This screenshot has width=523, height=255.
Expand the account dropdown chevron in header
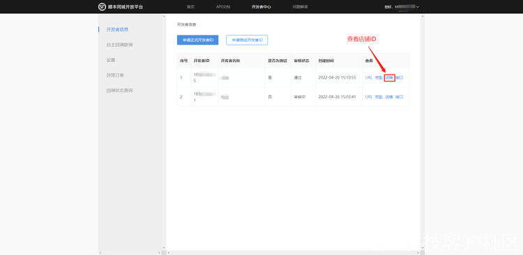coord(418,7)
